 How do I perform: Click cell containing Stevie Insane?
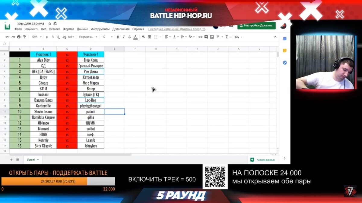[x=43, y=112]
